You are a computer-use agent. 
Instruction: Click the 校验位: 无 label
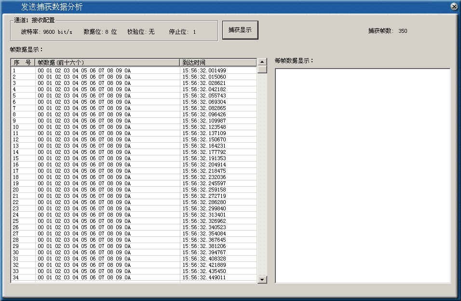[140, 32]
